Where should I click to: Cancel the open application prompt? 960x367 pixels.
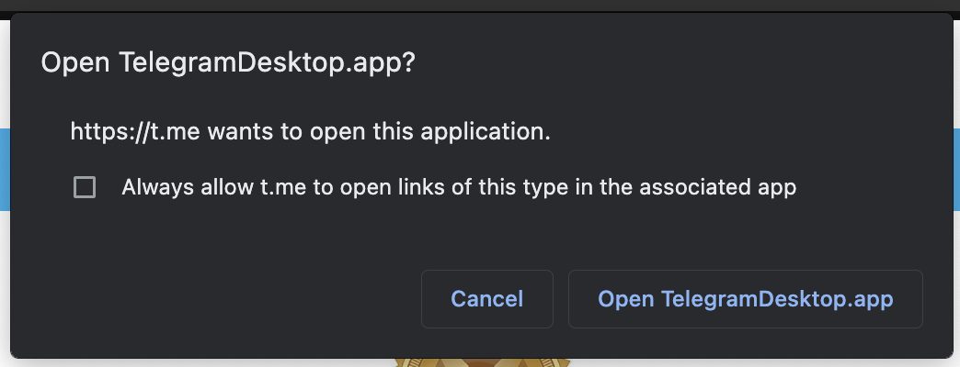487,299
